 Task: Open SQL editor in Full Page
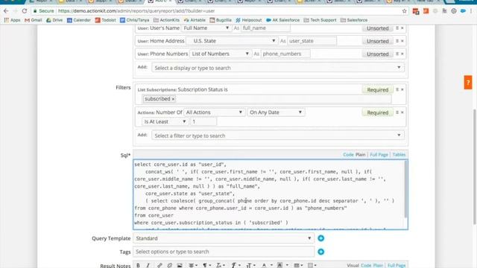click(379, 155)
